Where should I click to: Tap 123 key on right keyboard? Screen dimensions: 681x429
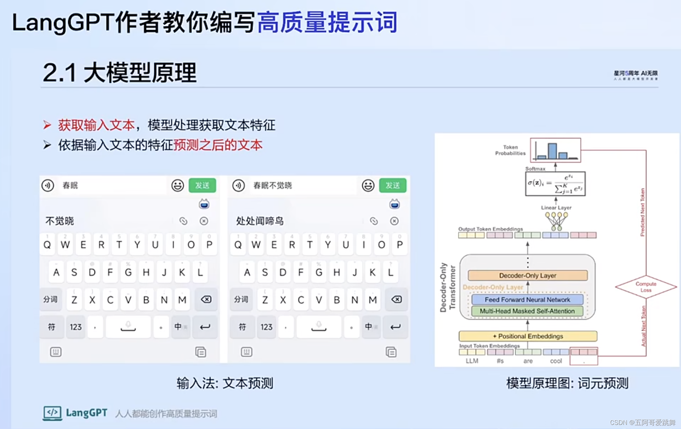click(266, 327)
